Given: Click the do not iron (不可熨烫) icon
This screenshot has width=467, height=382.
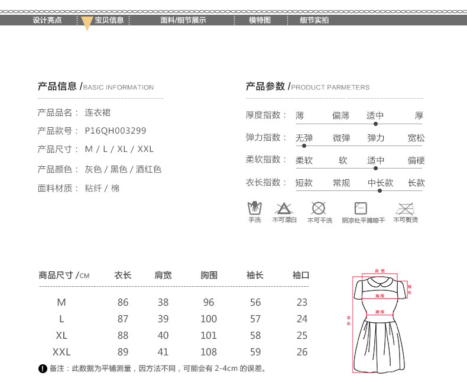Looking at the screenshot, I should pos(405,208).
